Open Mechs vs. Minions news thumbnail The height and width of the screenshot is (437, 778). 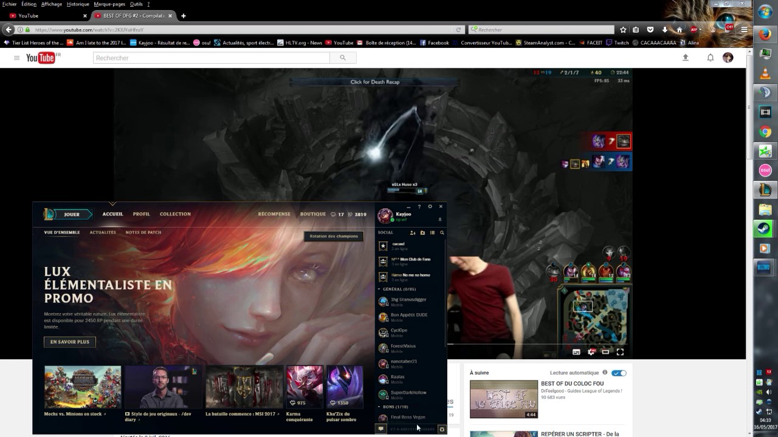click(83, 387)
